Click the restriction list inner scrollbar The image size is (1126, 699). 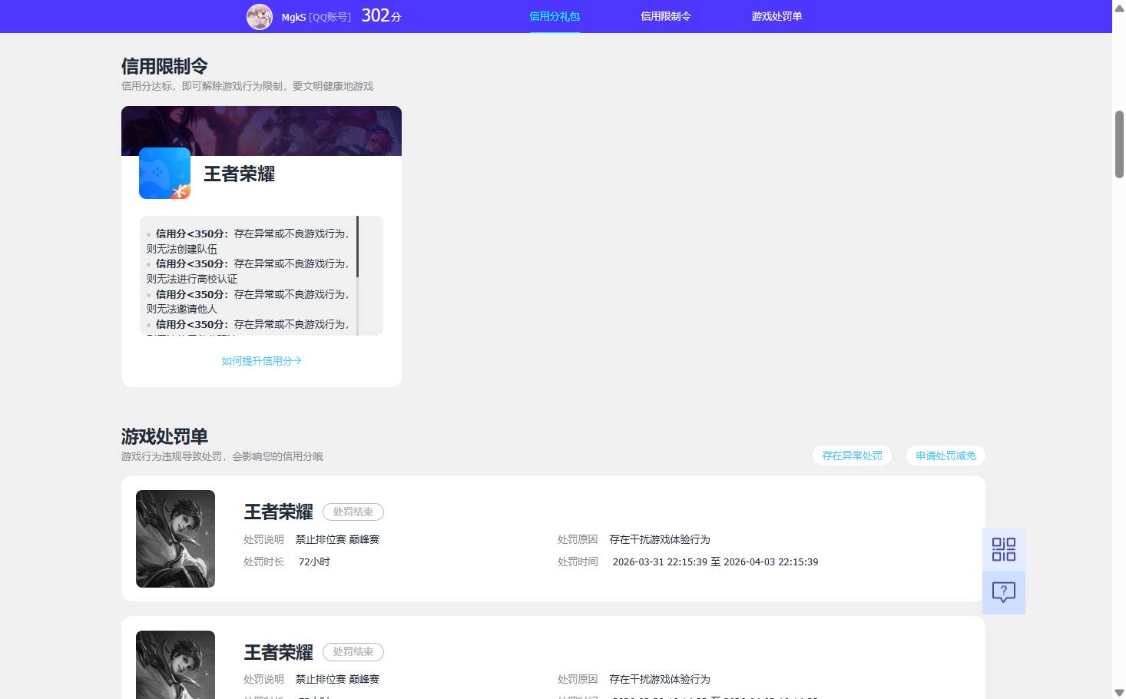click(358, 247)
